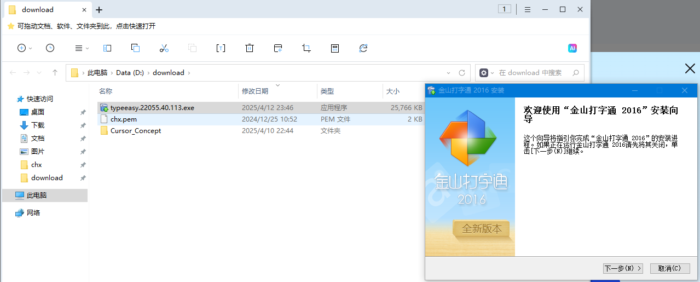Expand chevron after 此电脑 in path
The width and height of the screenshot is (700, 282).
click(x=112, y=72)
